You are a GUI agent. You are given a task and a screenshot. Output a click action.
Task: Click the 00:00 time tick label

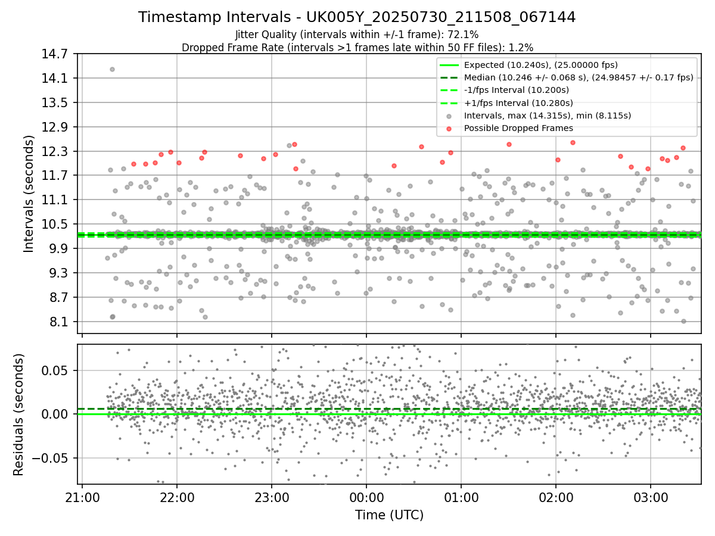[x=366, y=497]
